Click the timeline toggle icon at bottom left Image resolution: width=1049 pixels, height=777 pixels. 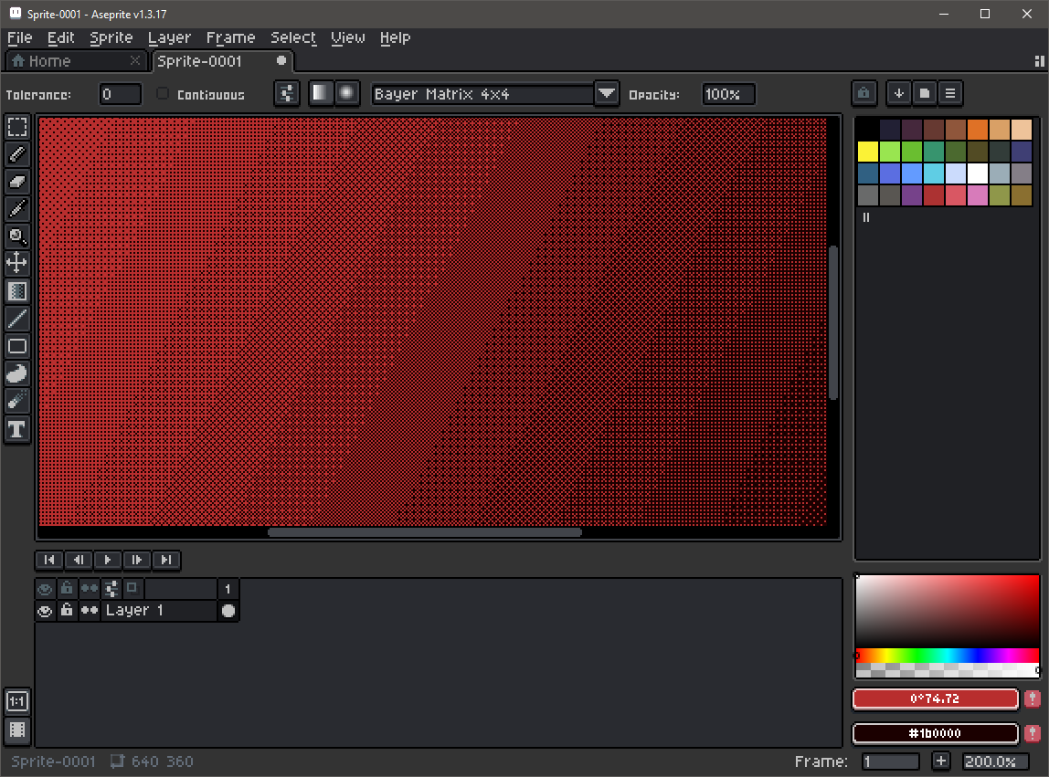pos(16,730)
